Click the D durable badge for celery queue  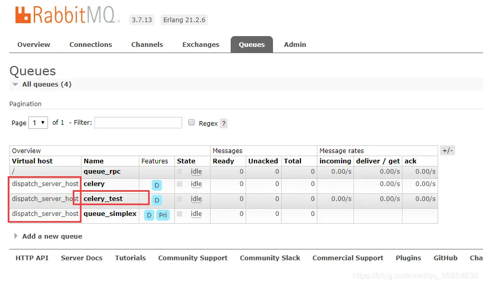(157, 186)
